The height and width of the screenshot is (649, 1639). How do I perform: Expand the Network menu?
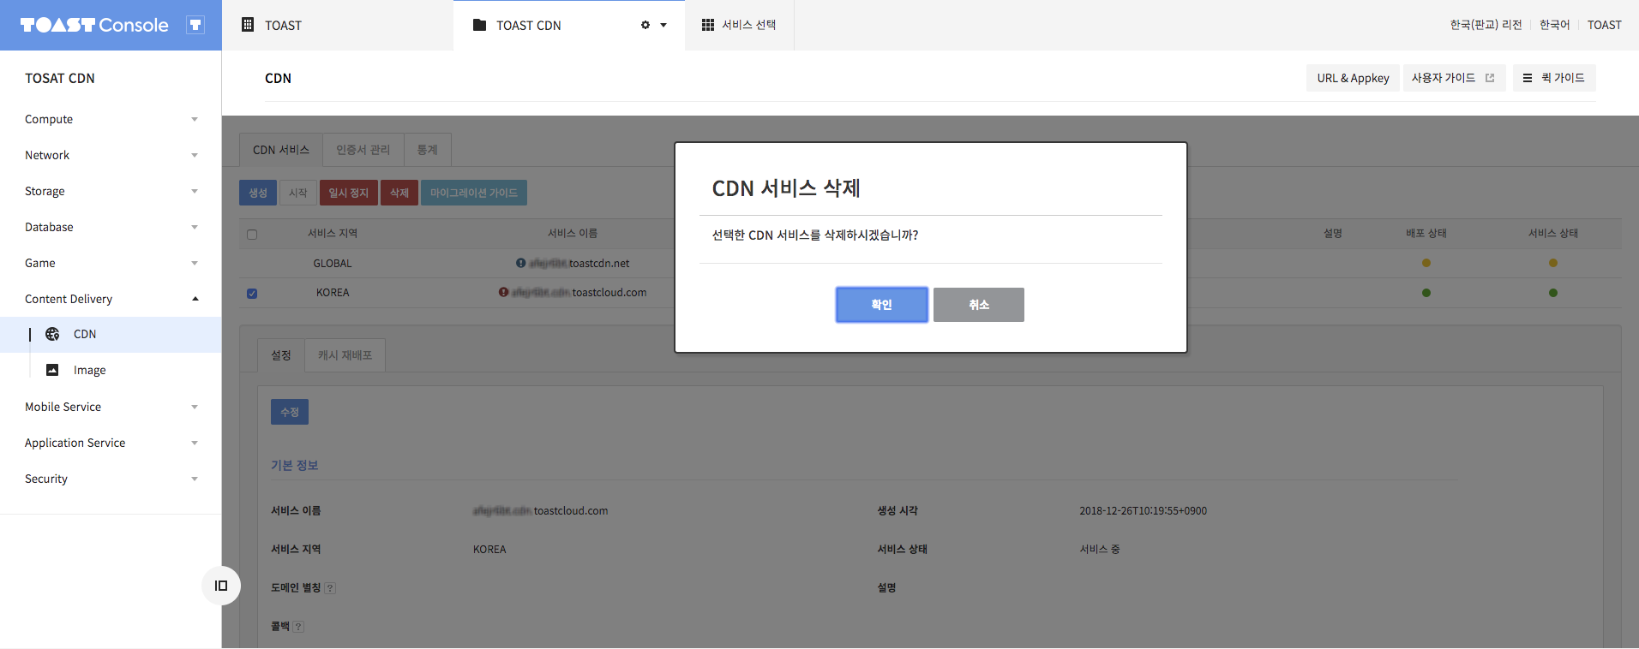click(111, 155)
